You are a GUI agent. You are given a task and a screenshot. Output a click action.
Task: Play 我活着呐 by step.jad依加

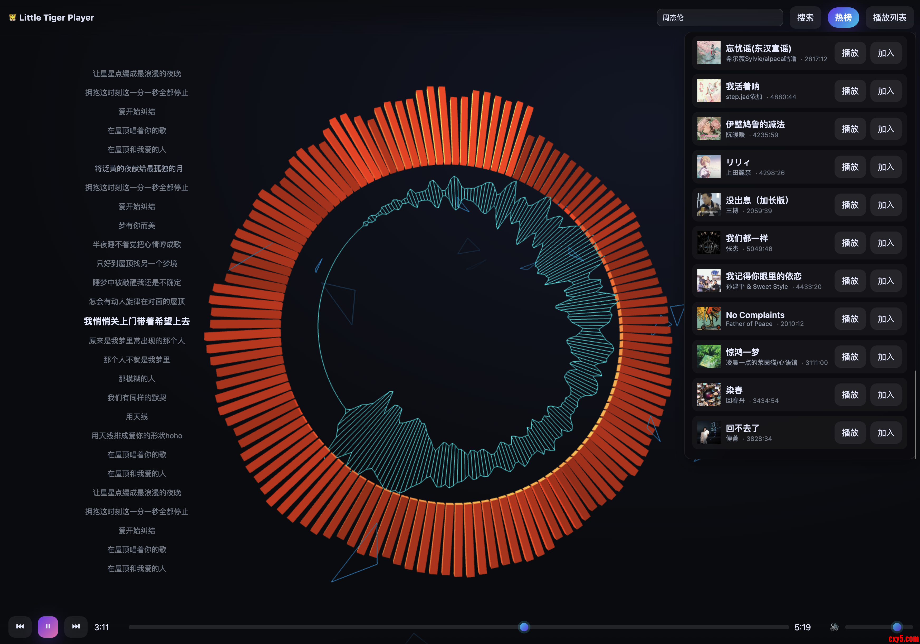click(850, 91)
